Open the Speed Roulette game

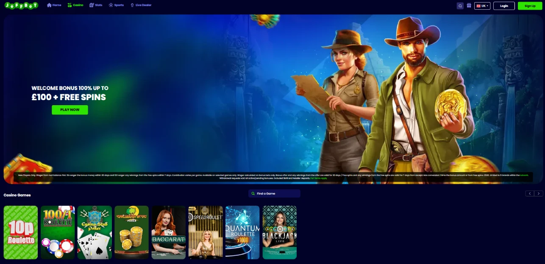click(206, 232)
